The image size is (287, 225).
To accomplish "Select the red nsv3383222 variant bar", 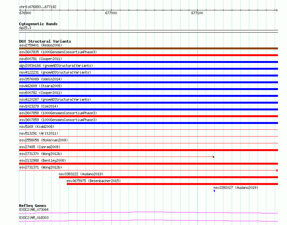I will [168, 177].
